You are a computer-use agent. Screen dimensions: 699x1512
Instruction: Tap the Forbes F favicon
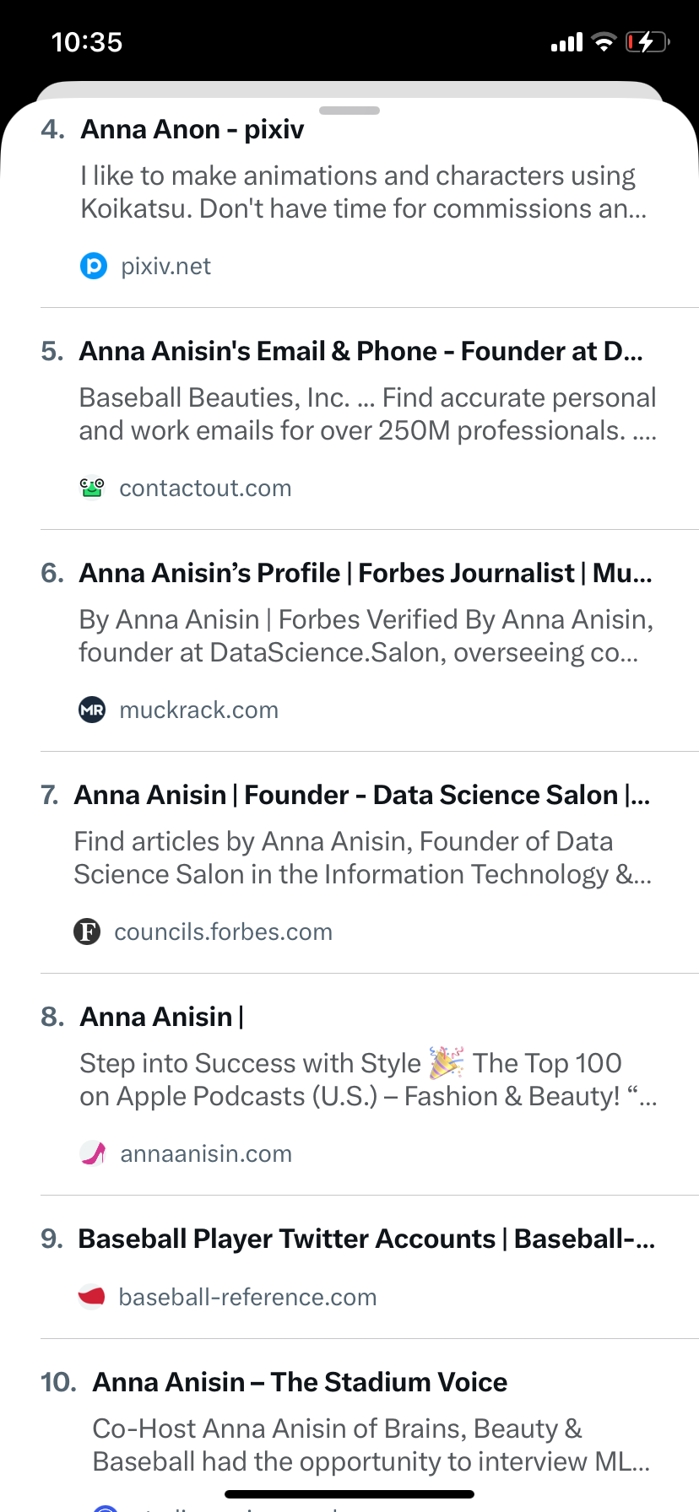coord(87,931)
